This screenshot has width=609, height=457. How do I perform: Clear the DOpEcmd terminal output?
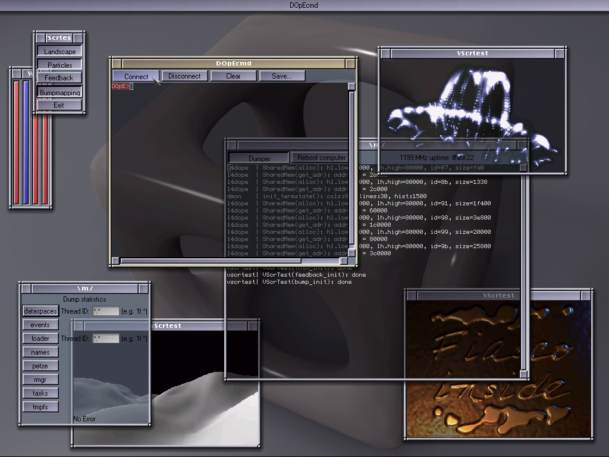point(233,76)
